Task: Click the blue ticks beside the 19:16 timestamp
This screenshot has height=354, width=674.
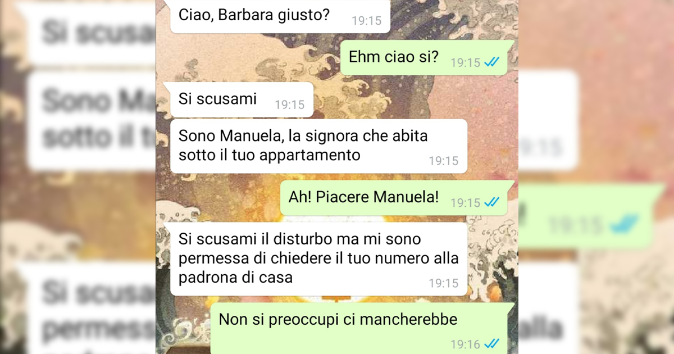Action: click(491, 343)
